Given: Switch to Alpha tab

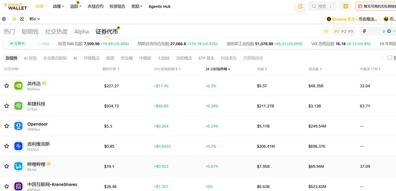Looking at the screenshot, I should tap(81, 31).
